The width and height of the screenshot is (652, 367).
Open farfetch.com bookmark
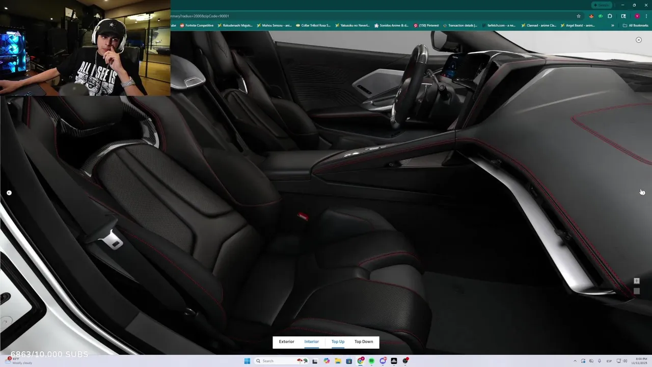[499, 25]
